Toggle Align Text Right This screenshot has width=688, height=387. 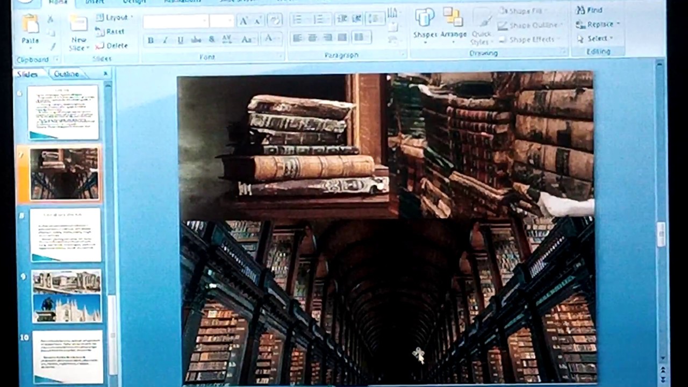point(327,38)
